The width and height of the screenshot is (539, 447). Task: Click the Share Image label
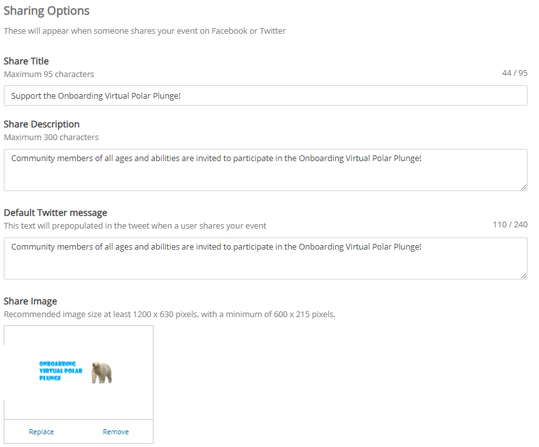click(x=30, y=301)
